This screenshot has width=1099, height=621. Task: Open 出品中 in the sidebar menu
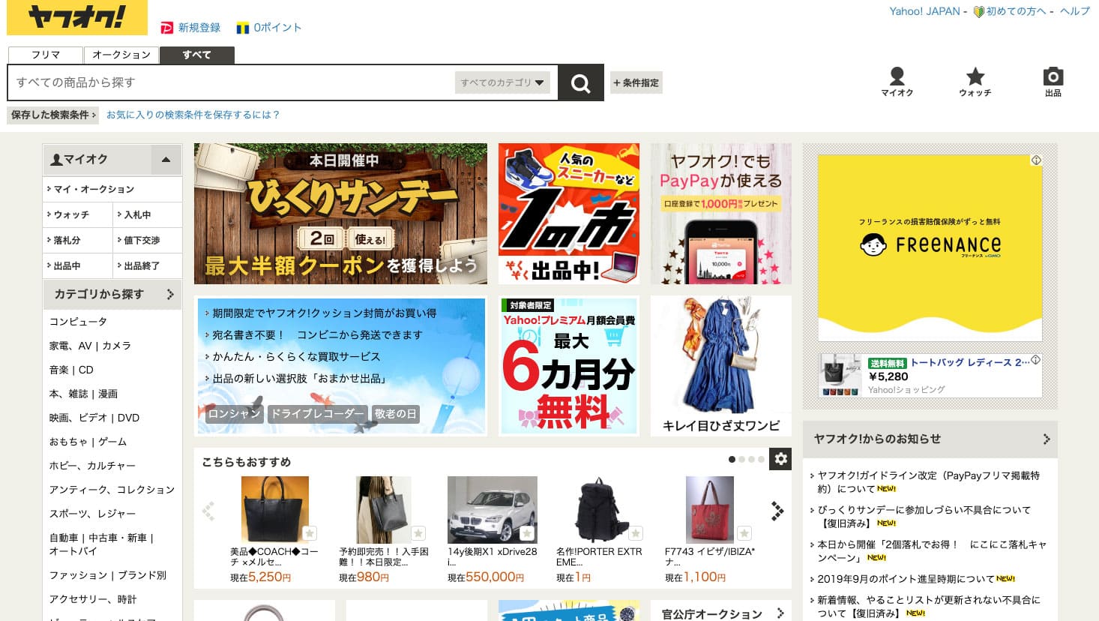click(x=78, y=265)
